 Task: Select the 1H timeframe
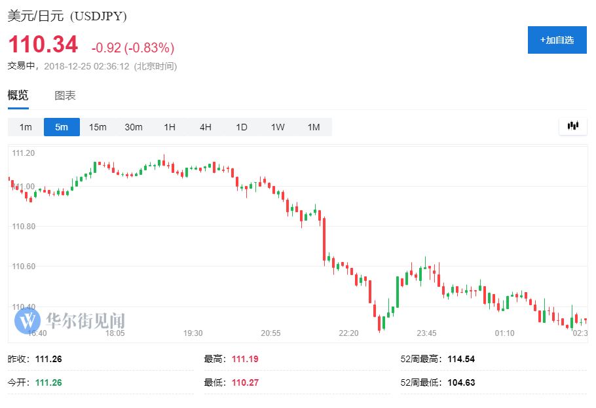point(170,127)
